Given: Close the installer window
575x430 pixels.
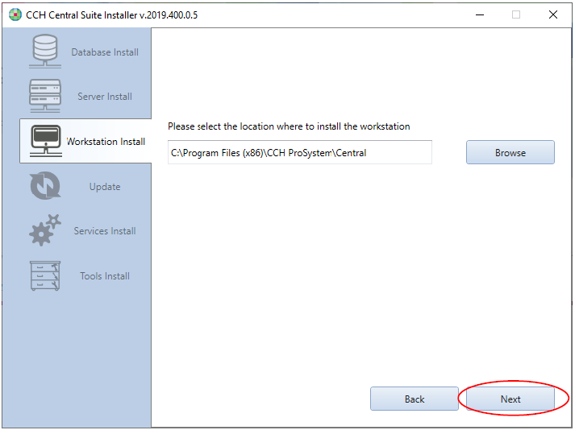Looking at the screenshot, I should pos(553,14).
